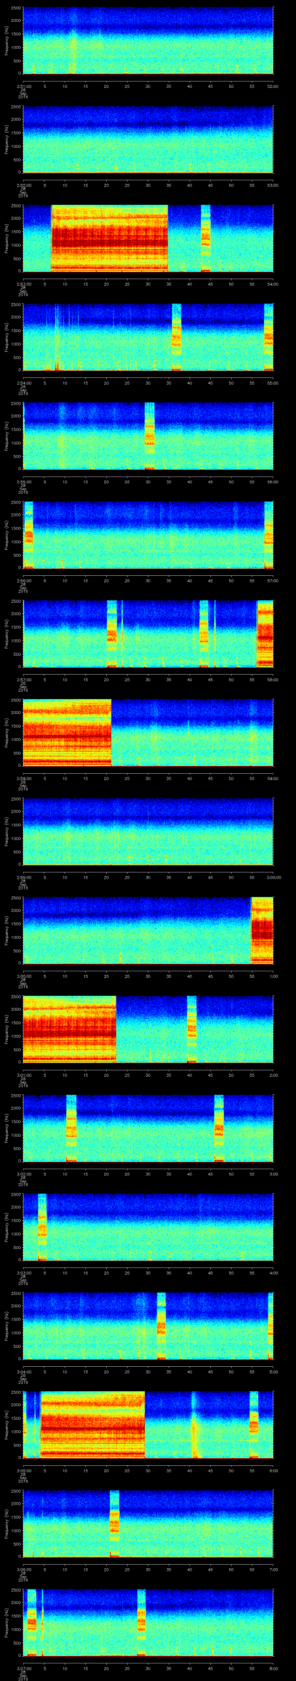296x1681 pixels.
Task: Click the burst near 28s in the 3:07:00 spectrogram
Action: pyautogui.click(x=141, y=1622)
